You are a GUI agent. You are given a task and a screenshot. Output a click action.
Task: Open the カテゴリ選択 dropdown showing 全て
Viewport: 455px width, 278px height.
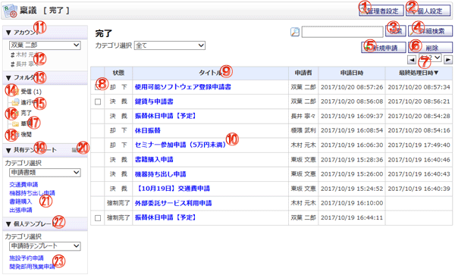(170, 45)
